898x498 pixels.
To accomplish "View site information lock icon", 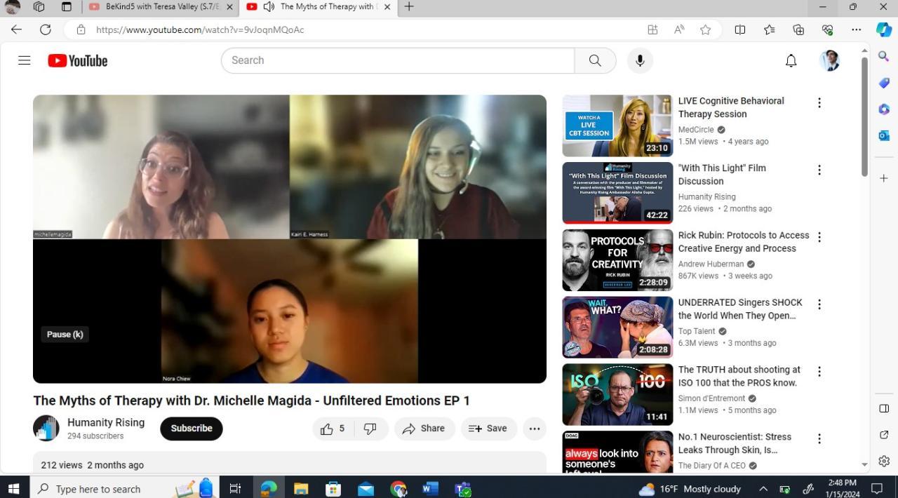I will tap(81, 29).
